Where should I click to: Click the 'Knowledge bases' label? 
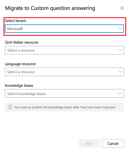point(19,86)
